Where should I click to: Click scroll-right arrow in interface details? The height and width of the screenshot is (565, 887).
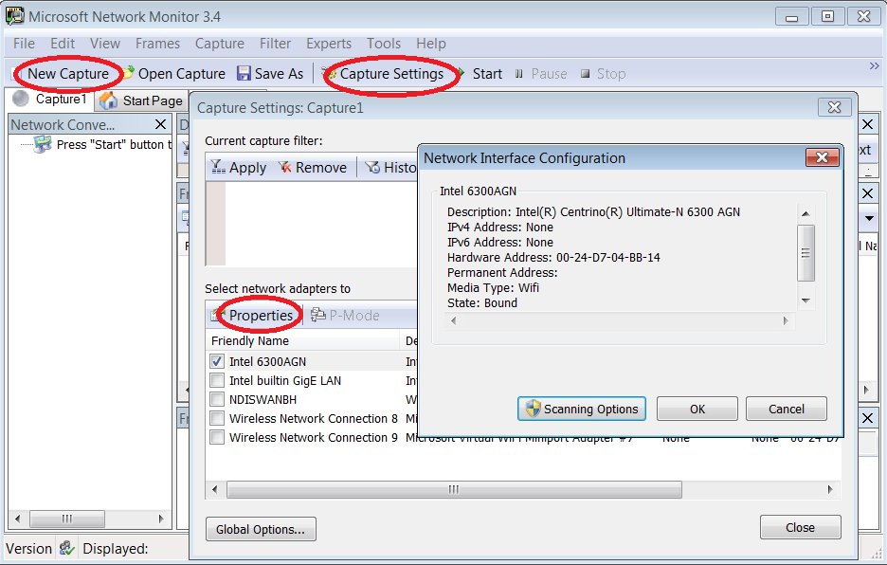(x=786, y=320)
